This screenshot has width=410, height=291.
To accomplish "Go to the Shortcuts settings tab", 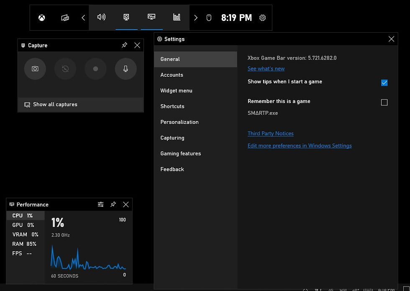I will click(x=196, y=106).
